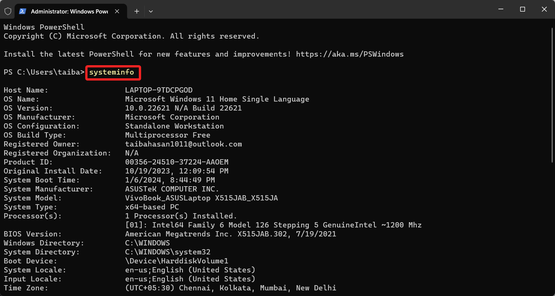Click the aka.ms/PSWindows link

(x=350, y=54)
